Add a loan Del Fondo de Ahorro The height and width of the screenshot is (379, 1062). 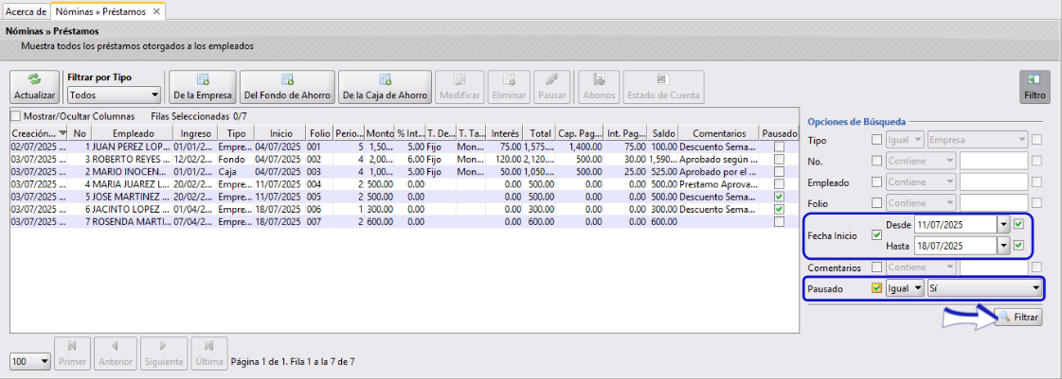287,87
